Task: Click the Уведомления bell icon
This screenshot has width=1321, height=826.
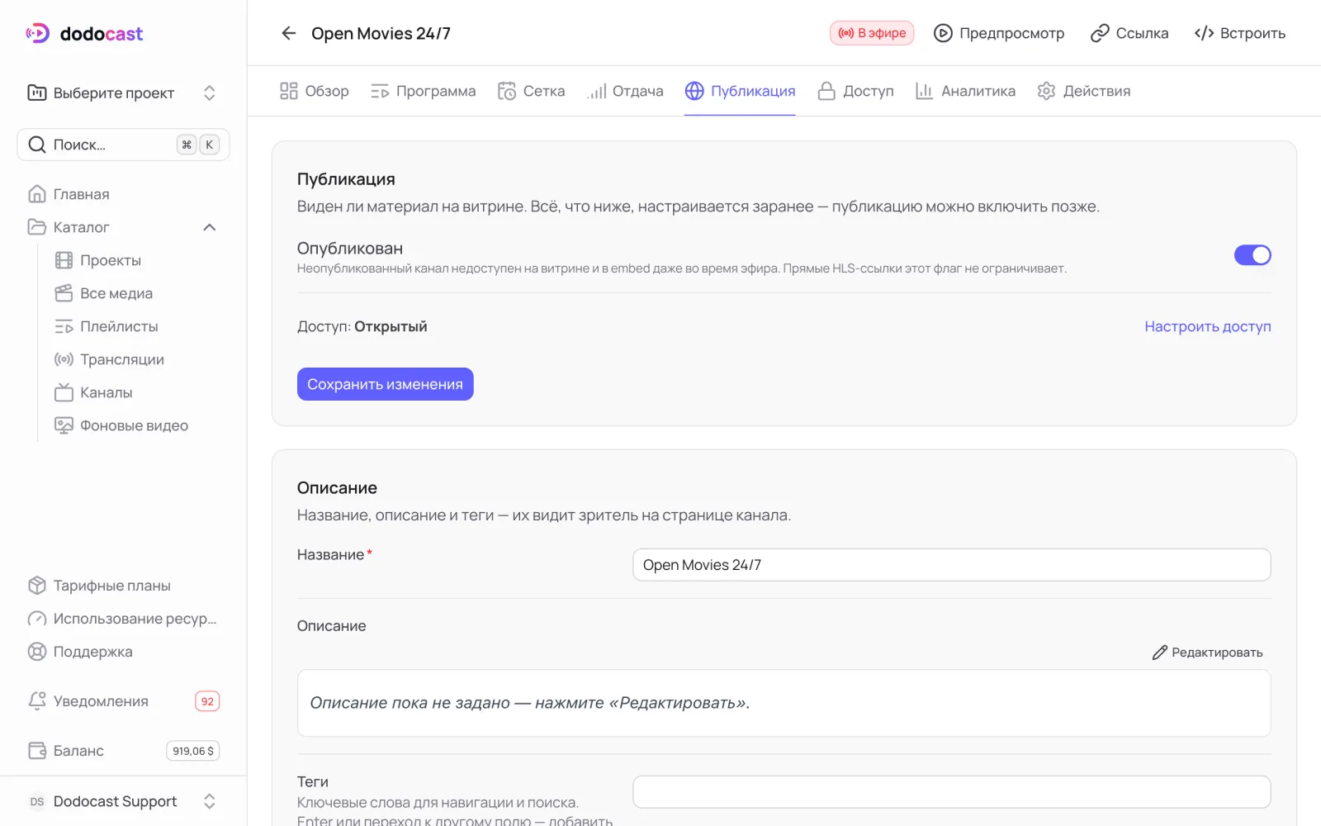Action: click(x=37, y=701)
